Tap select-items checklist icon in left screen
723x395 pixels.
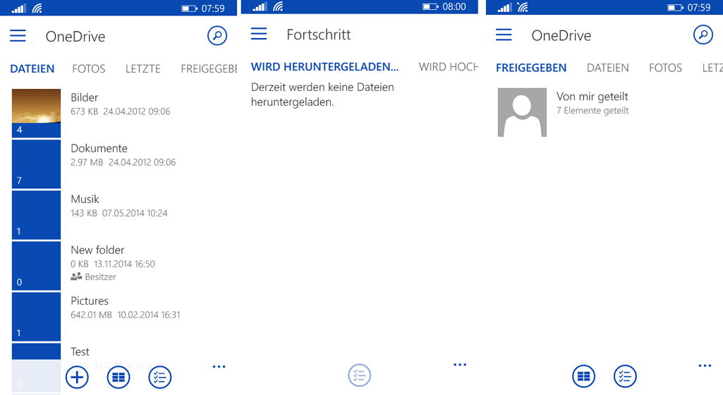[159, 377]
